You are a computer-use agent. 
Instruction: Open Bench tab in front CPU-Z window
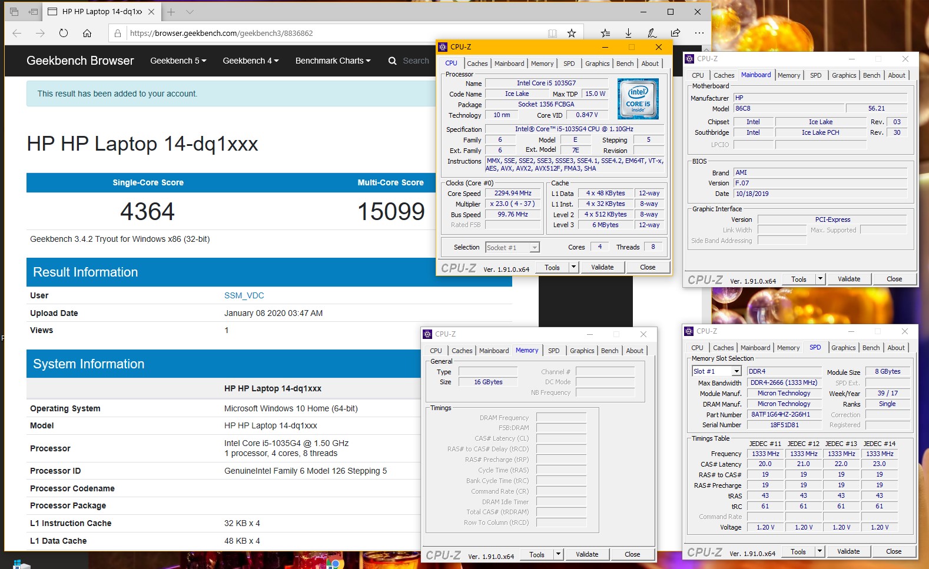[625, 64]
